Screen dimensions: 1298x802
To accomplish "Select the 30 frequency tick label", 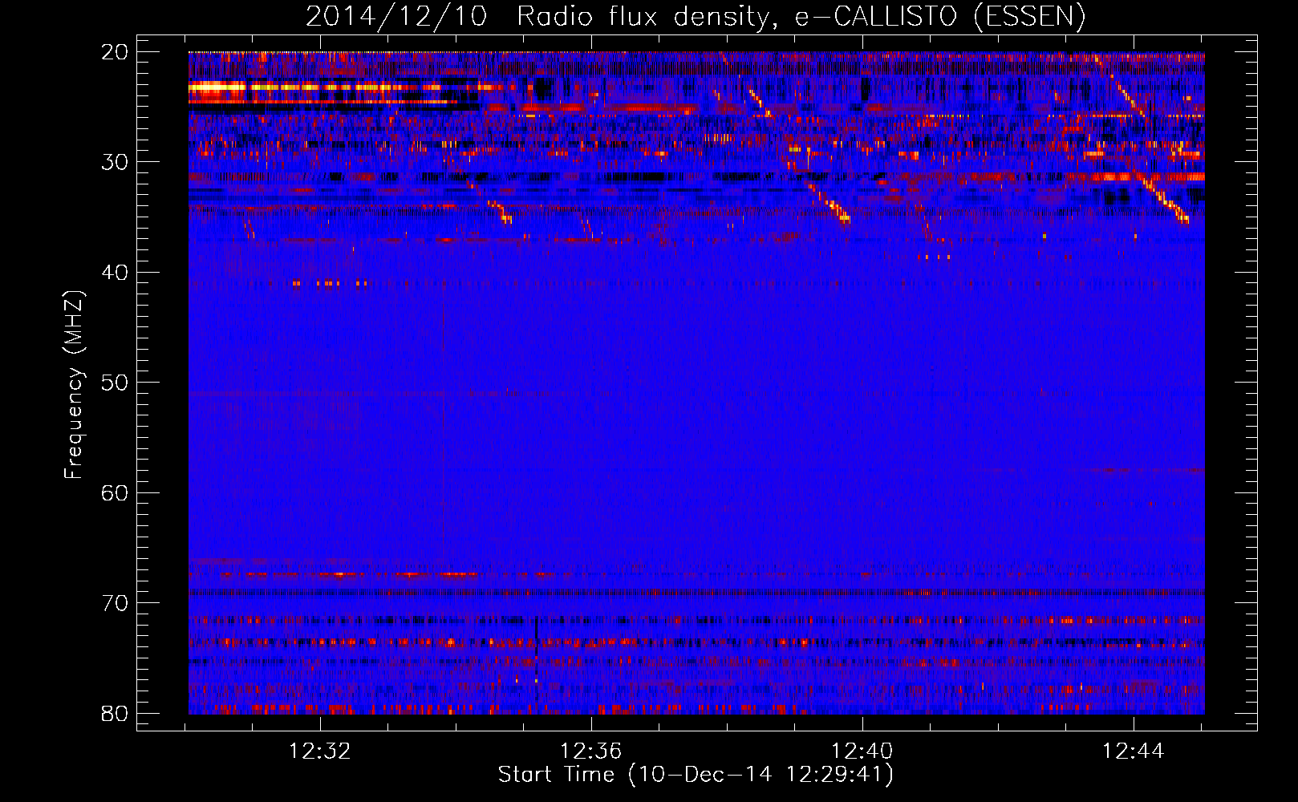I will [x=115, y=162].
